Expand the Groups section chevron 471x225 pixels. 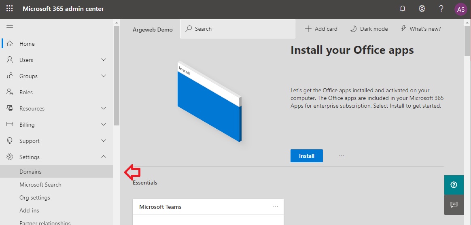point(104,76)
